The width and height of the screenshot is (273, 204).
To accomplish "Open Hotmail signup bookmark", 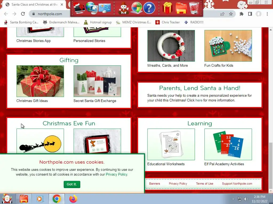I will pyautogui.click(x=98, y=22).
